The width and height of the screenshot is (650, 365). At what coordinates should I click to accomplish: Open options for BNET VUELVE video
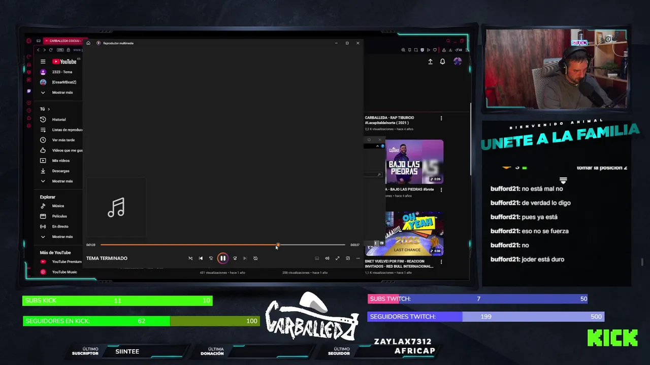click(x=441, y=262)
